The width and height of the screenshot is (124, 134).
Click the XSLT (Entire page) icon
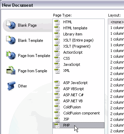[57, 41]
